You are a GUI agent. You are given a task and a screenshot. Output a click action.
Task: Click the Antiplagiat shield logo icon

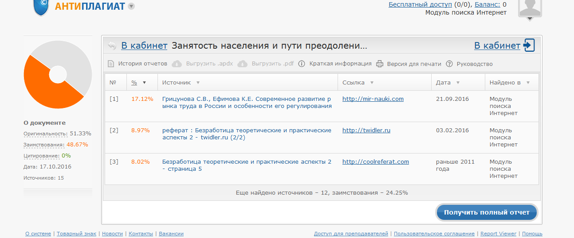coord(41,6)
